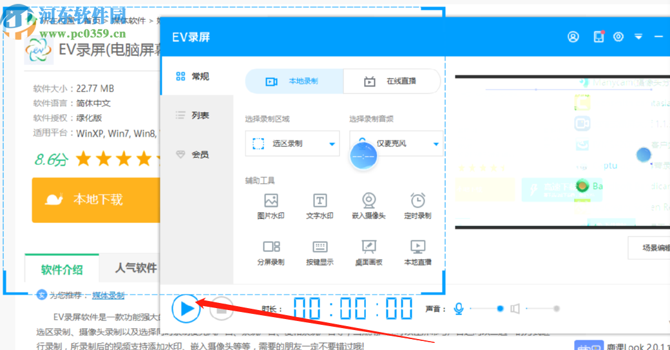Open 列表 in the sidebar
Viewport: 670px width, 350px height.
pos(197,115)
